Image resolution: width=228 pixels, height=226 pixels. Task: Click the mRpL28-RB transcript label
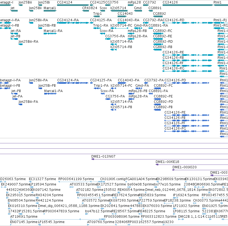coord(137,31)
